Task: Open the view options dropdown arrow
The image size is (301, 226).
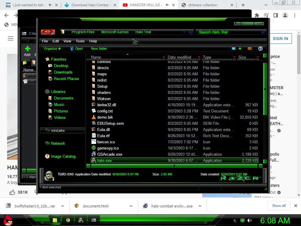Action: (240, 49)
